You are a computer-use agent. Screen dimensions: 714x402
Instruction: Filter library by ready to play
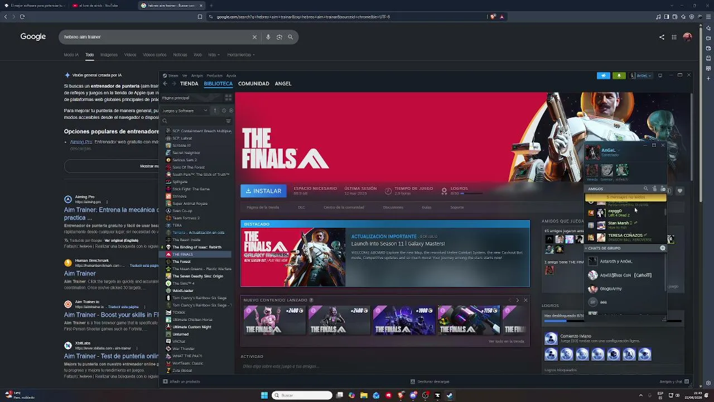tap(231, 111)
